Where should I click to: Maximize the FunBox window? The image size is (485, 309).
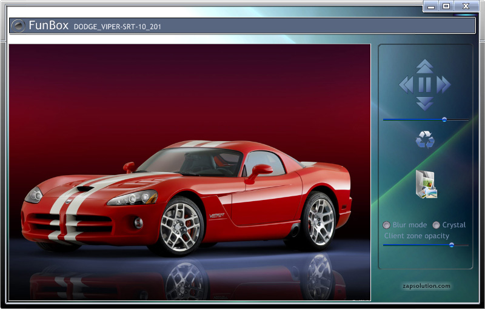446,6
